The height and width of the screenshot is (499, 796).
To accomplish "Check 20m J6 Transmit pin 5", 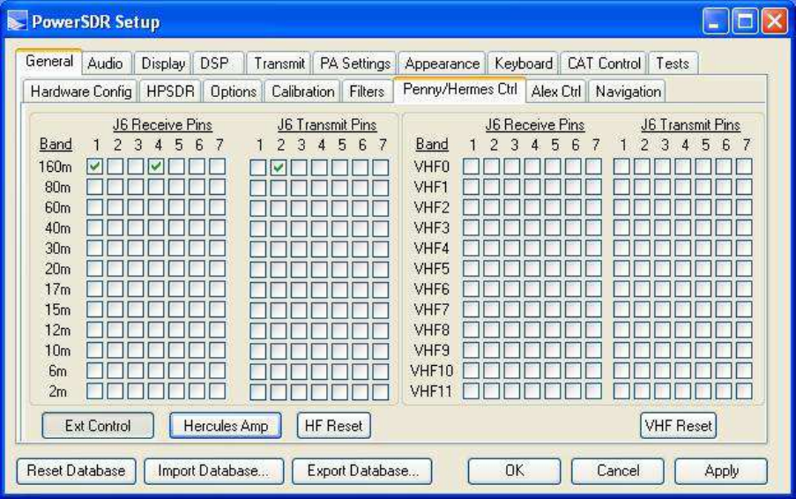I will click(x=339, y=269).
